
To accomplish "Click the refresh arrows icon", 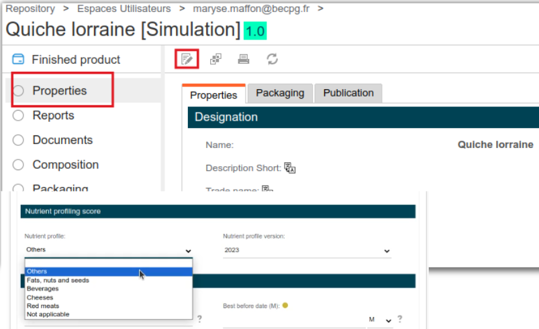I will tap(273, 59).
